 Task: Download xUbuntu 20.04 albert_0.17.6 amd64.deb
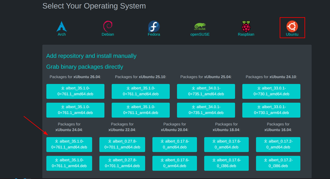click(175, 145)
